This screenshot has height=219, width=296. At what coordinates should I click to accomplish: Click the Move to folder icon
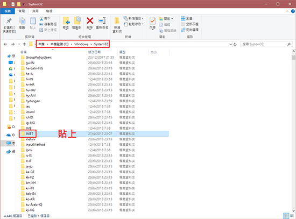point(66,20)
